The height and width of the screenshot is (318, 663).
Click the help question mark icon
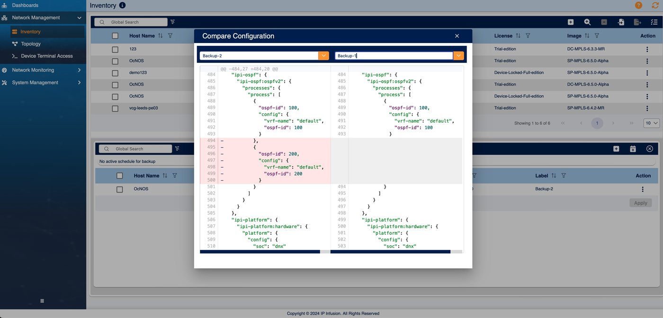point(638,5)
